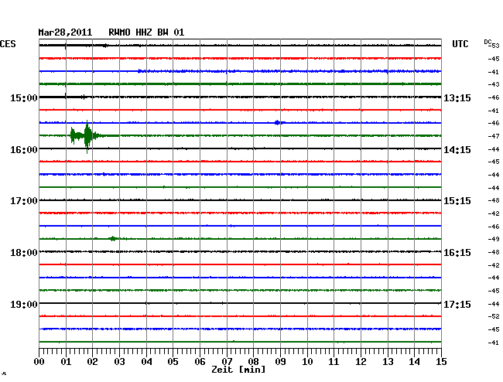This screenshot has height=382, width=503.
Task: Click the 15 minute axis tick label
Action: (x=441, y=361)
